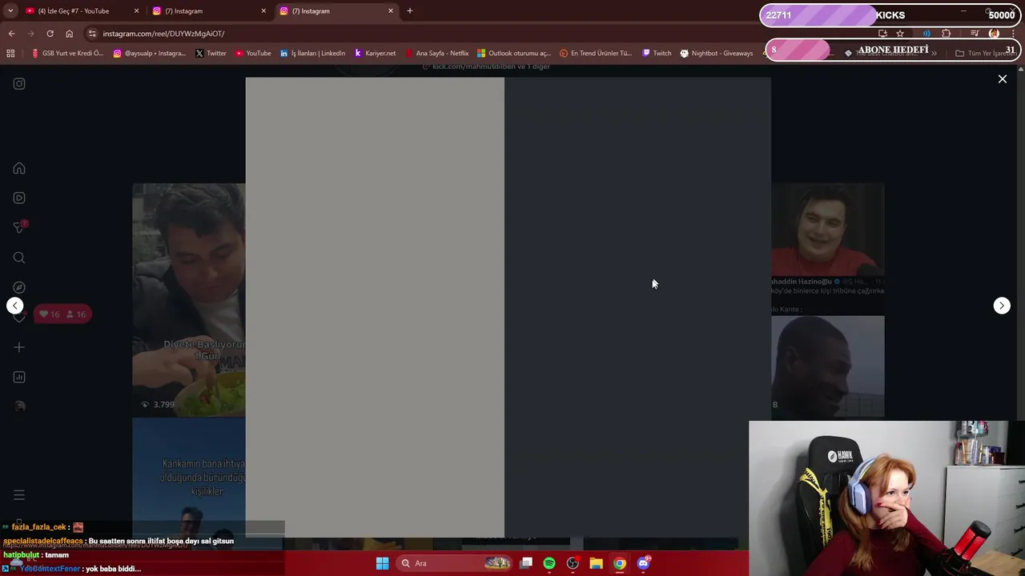Go to Home via the sidebar house icon
The height and width of the screenshot is (576, 1025).
click(x=19, y=169)
